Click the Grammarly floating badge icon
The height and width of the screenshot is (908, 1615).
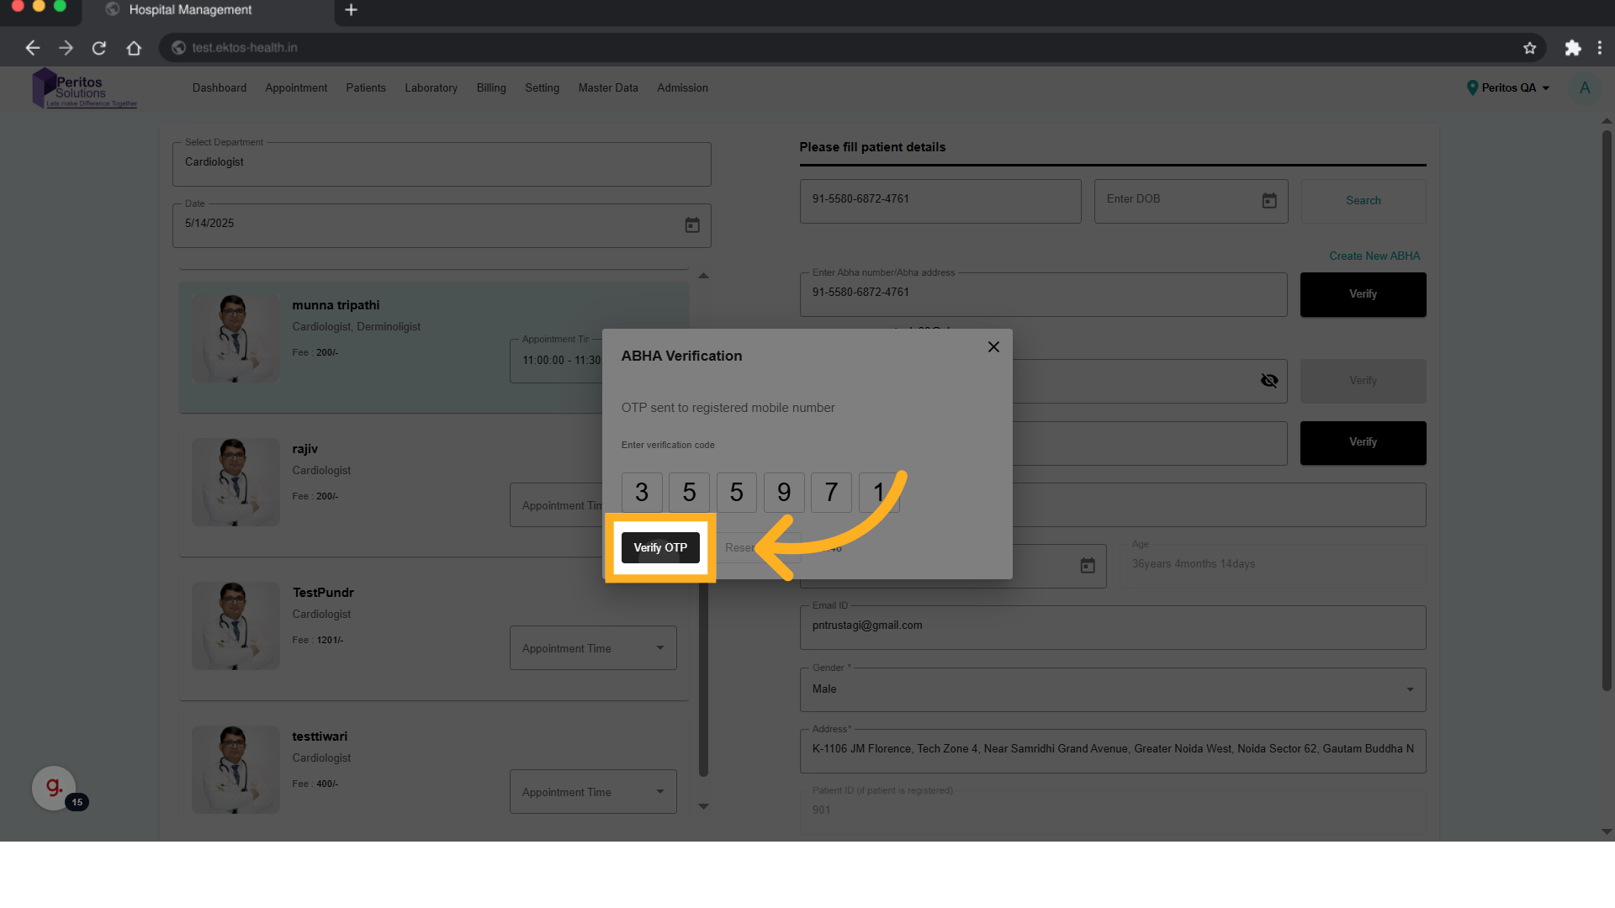tap(54, 788)
